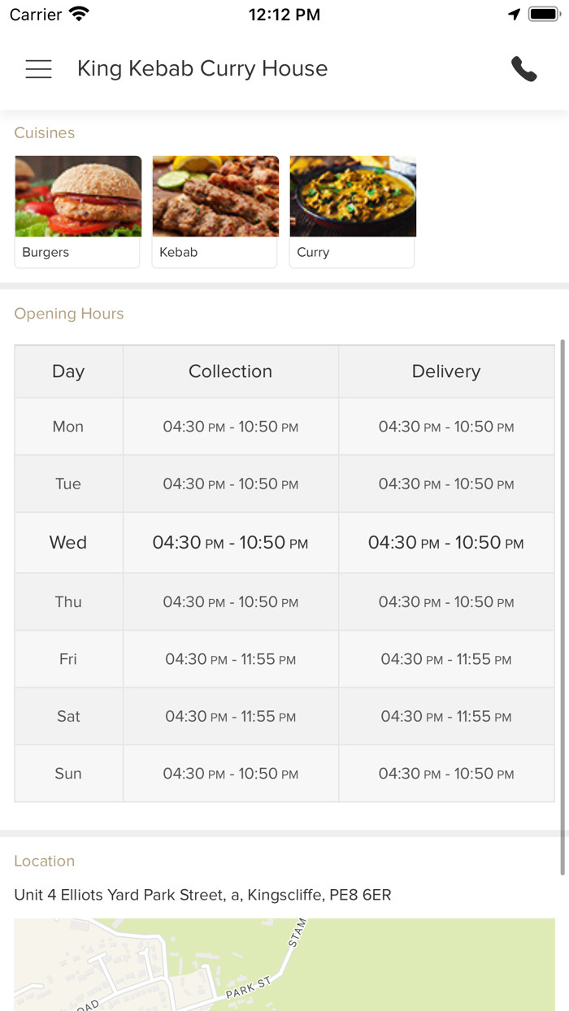Click the restaurant address text
Screen dimensions: 569x1011
click(202, 896)
